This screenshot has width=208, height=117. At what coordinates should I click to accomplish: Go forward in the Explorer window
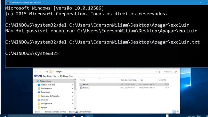(x=40, y=71)
